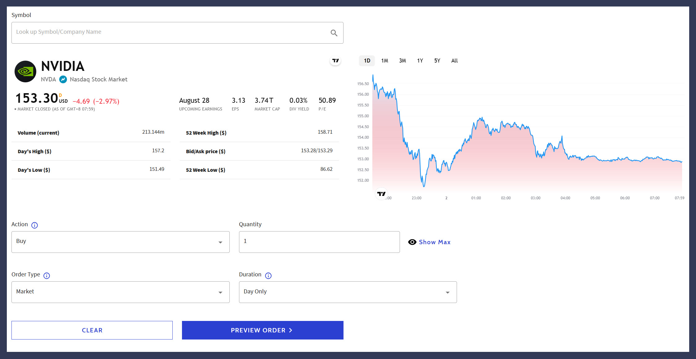Click the CLEAR button

(92, 330)
